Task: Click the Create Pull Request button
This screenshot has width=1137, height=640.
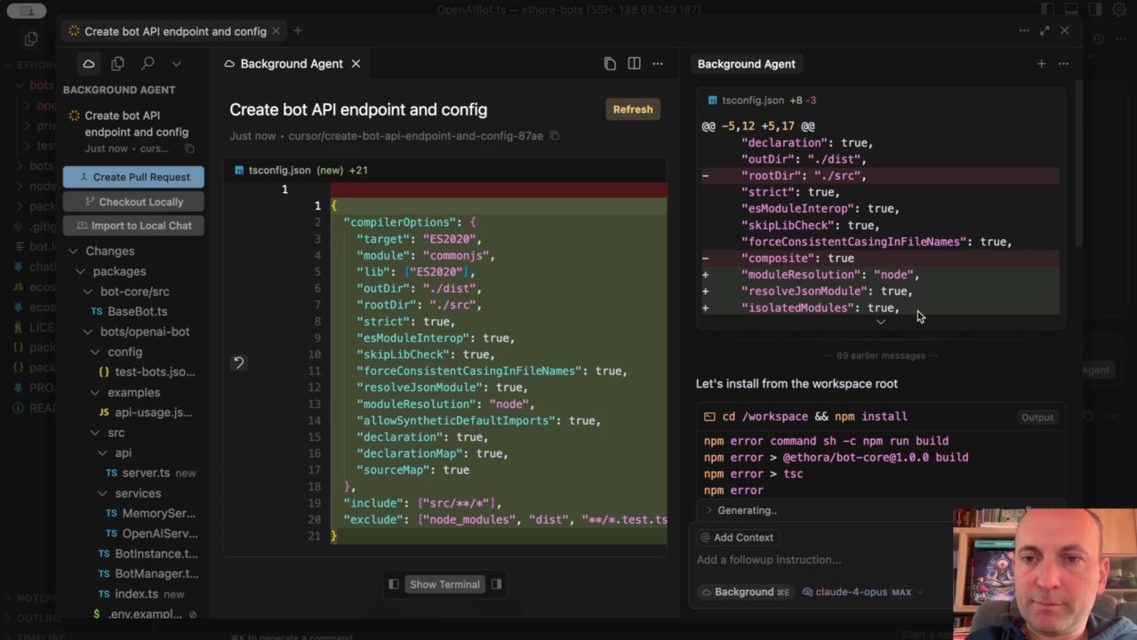Action: [133, 177]
